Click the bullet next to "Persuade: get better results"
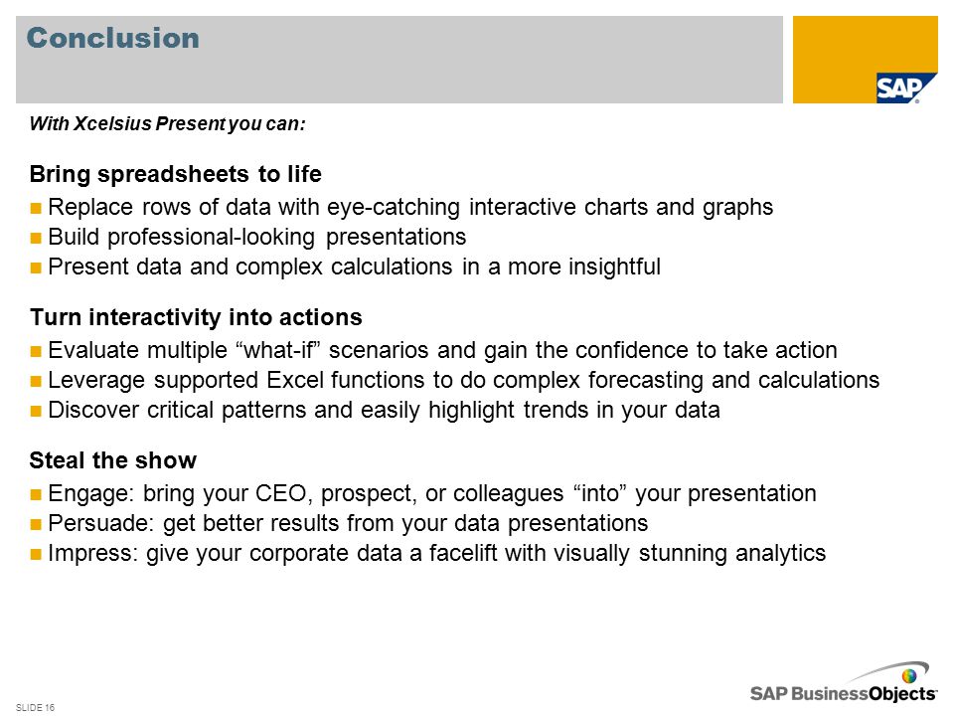Image resolution: width=954 pixels, height=716 pixels. point(36,524)
